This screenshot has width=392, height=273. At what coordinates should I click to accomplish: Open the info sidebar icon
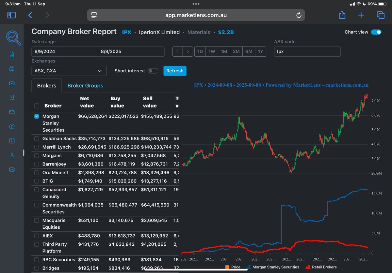tap(12, 141)
